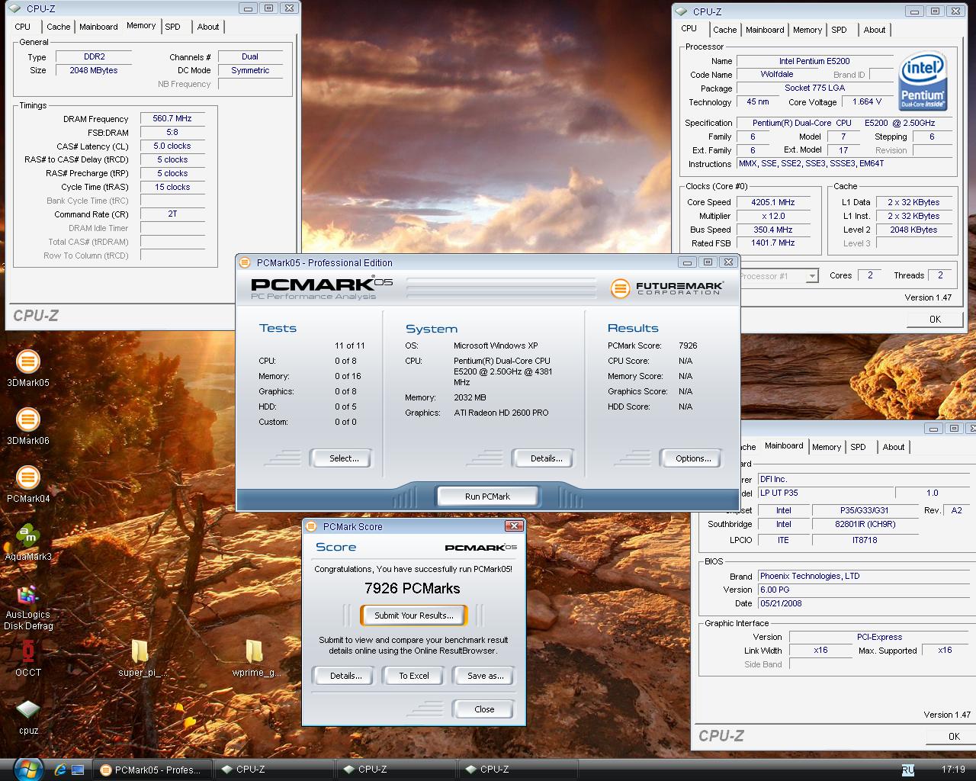
Task: Click the Intel Pentium logo in CPU-Z
Action: coord(923,80)
